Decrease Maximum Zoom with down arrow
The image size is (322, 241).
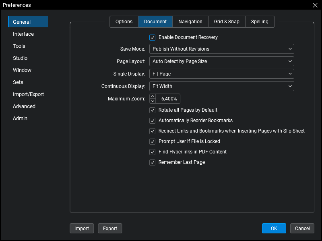(x=153, y=101)
